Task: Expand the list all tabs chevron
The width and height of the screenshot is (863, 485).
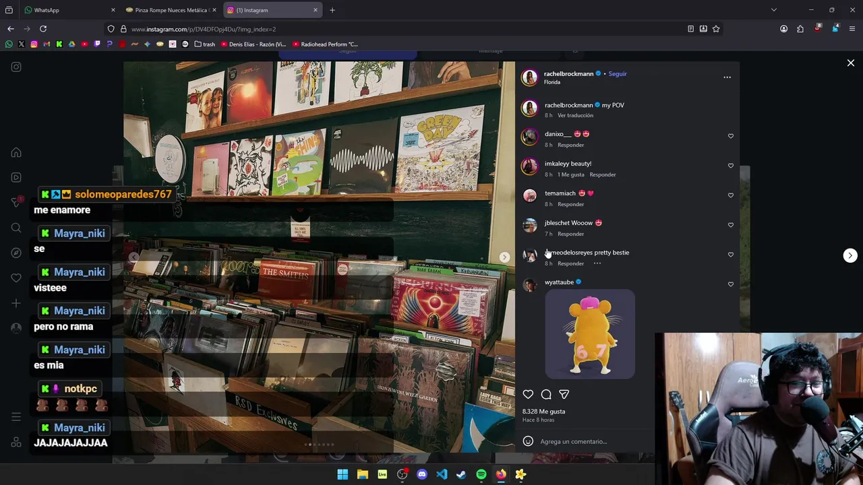Action: click(773, 10)
